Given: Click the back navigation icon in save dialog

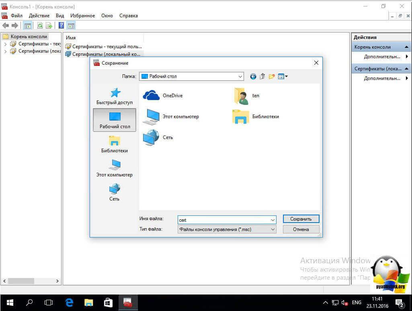Looking at the screenshot, I should pyautogui.click(x=253, y=76).
